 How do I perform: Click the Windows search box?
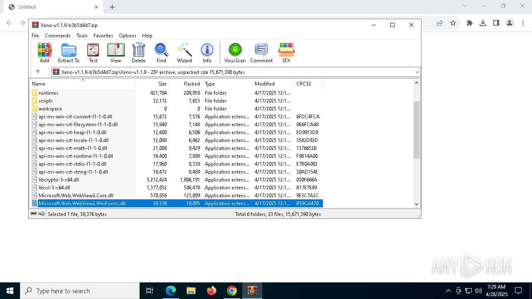(x=80, y=291)
